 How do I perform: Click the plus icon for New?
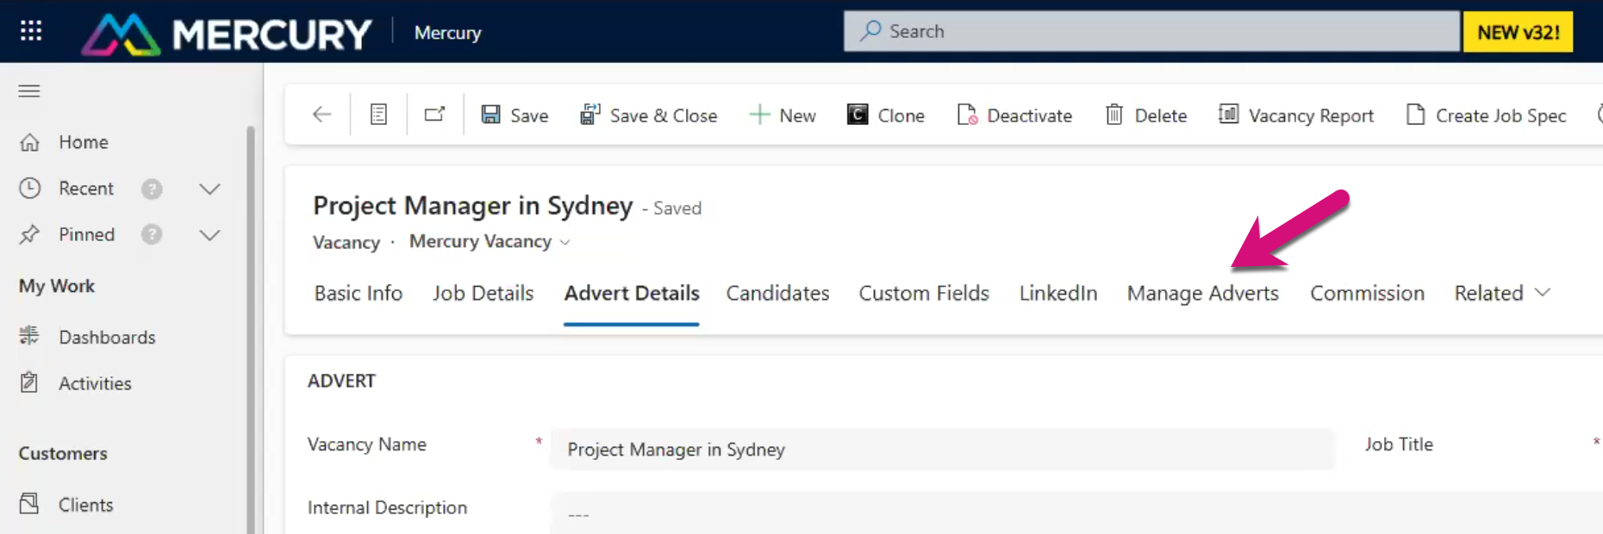coord(759,115)
